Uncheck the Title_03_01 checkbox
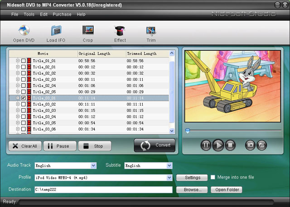290x207 pixels. pyautogui.click(x=24, y=98)
